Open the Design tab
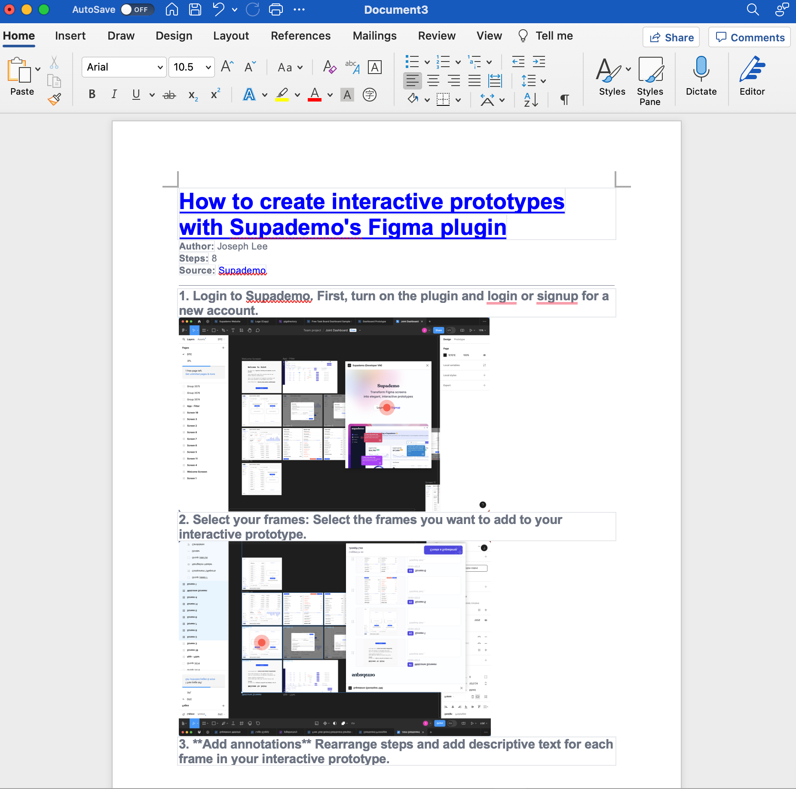Viewport: 796px width, 789px height. pyautogui.click(x=174, y=36)
